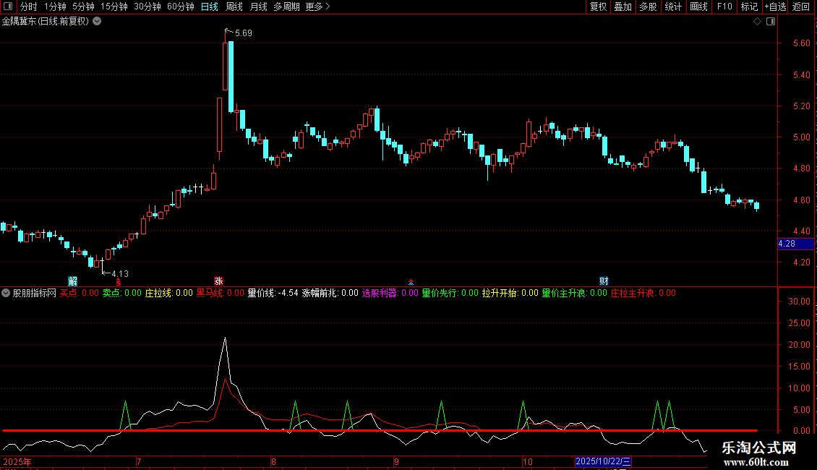Open F10 company information
The width and height of the screenshot is (817, 470).
point(724,7)
